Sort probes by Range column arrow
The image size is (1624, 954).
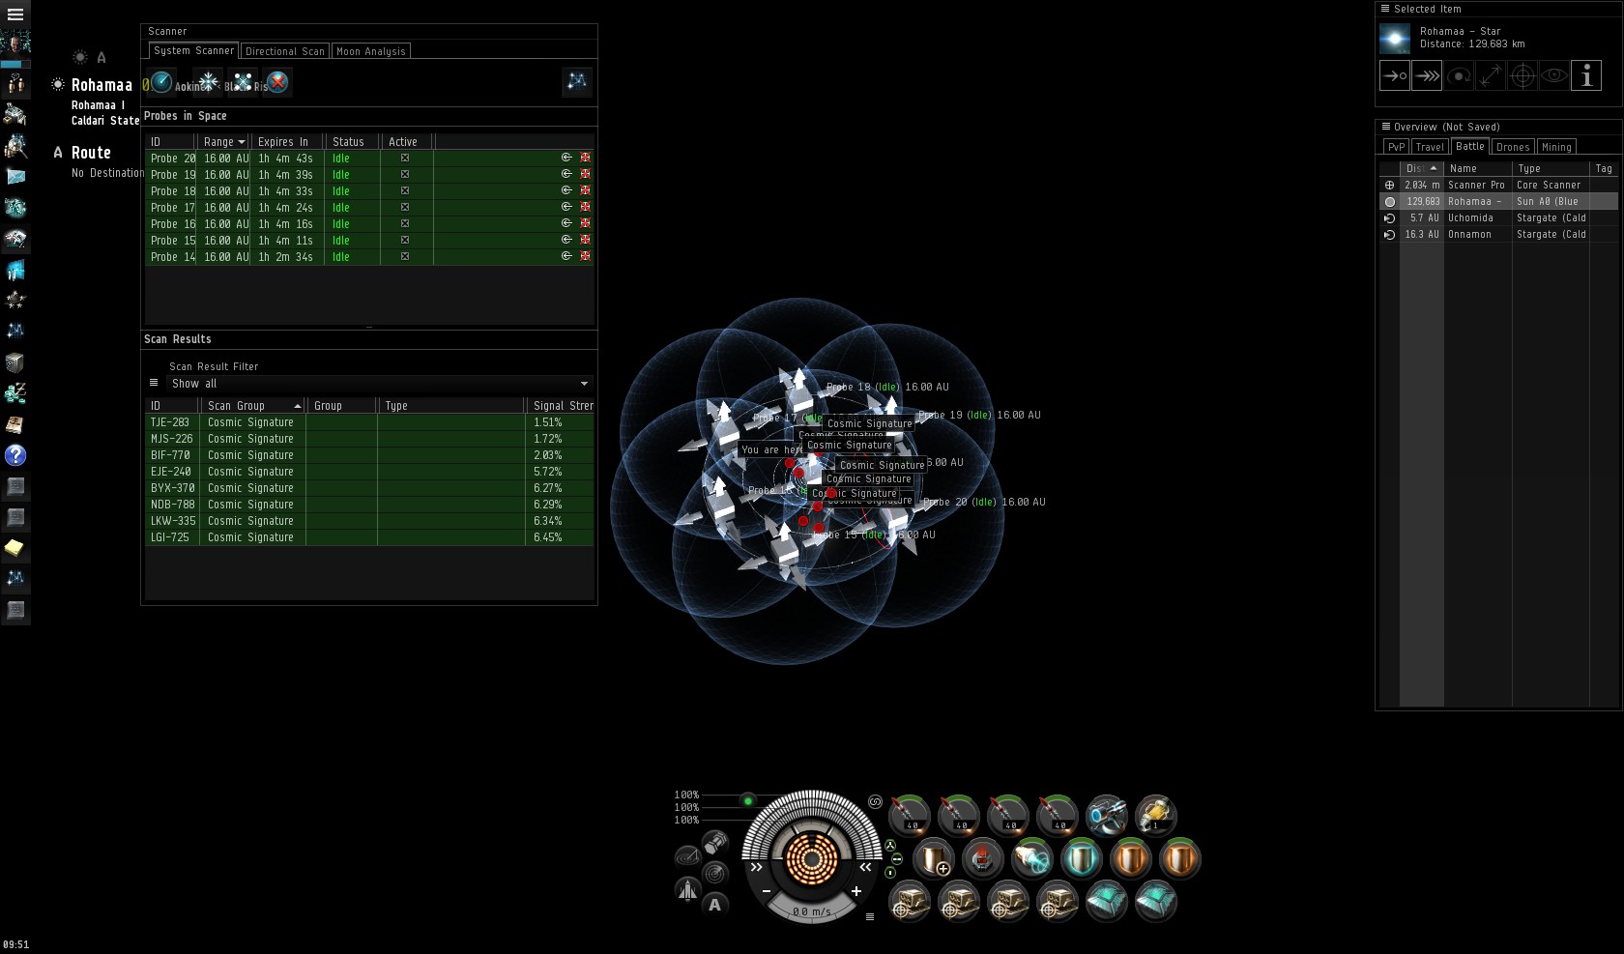click(241, 142)
